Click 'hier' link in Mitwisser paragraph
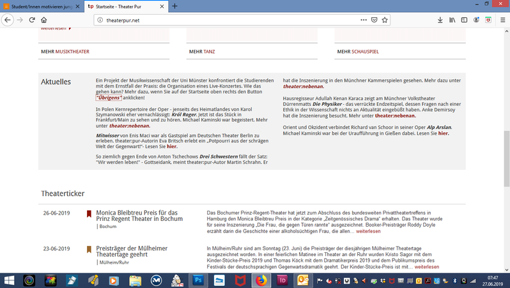 [172, 147]
